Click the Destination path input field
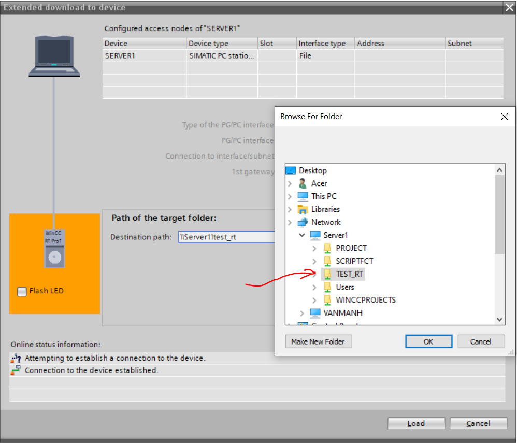This screenshot has width=517, height=443. click(226, 237)
